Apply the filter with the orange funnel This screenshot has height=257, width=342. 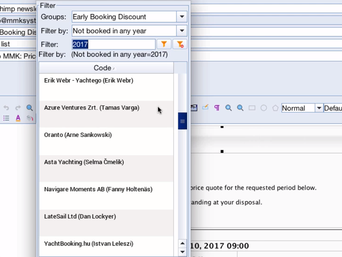click(164, 44)
